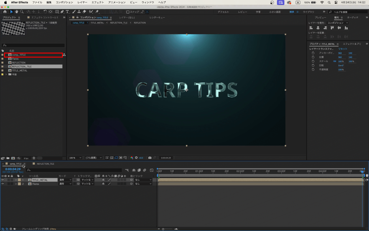
Task: Open the (フル画質) resolution dropdown
Action: point(93,158)
